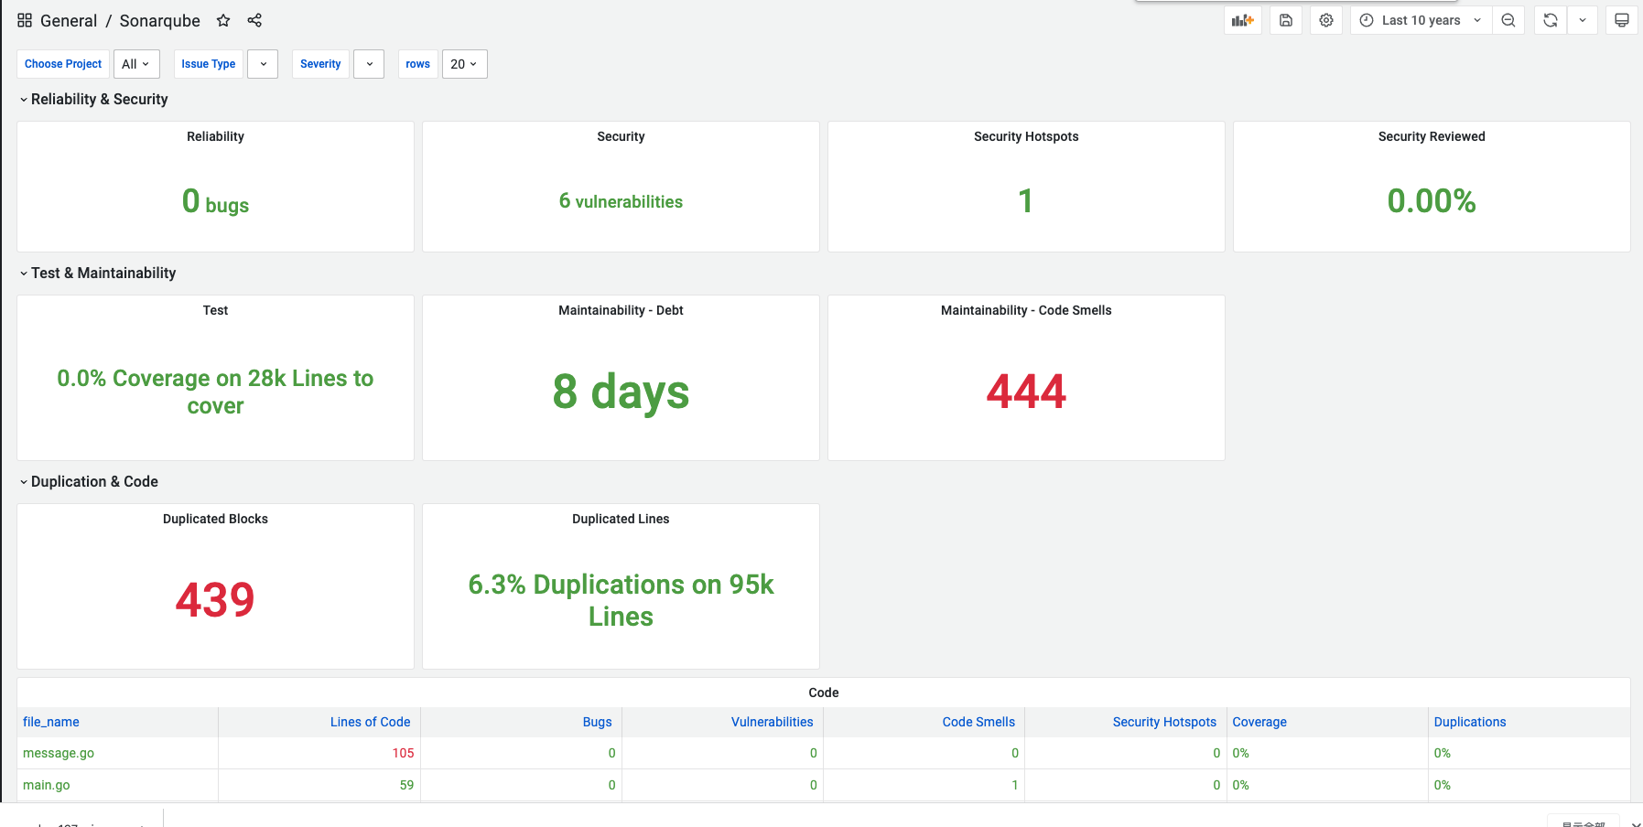Open the Security Hotspots panel title

tap(1026, 136)
